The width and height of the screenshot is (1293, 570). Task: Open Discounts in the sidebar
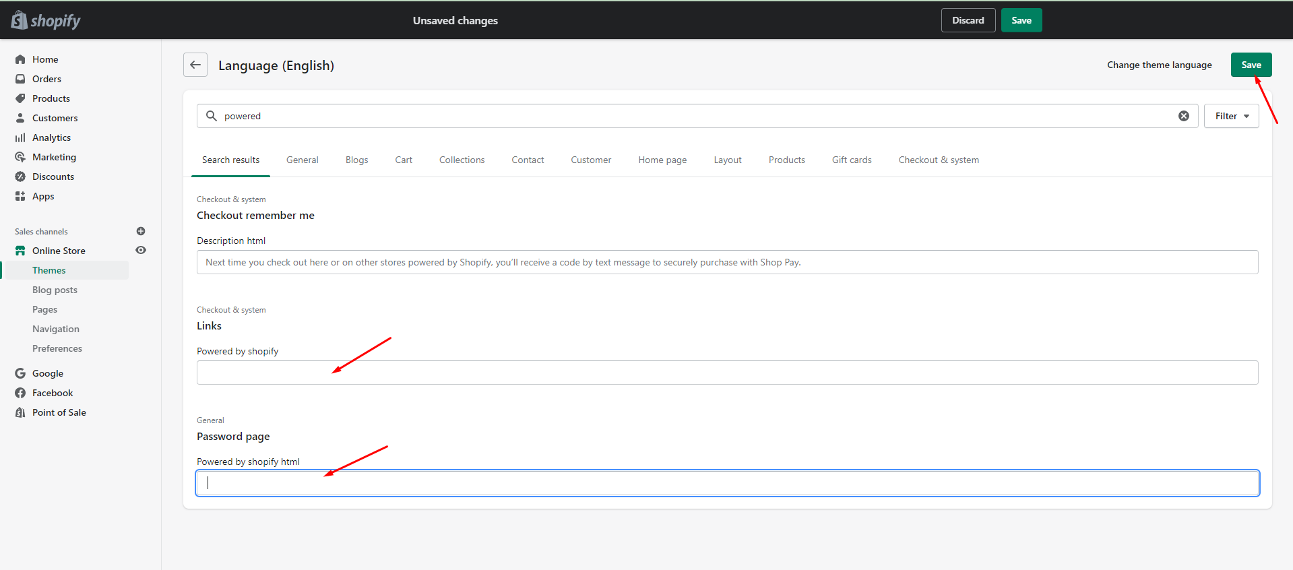pyautogui.click(x=53, y=177)
